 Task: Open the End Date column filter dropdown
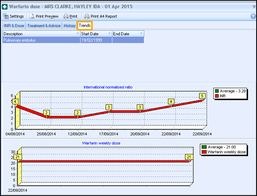(x=142, y=34)
